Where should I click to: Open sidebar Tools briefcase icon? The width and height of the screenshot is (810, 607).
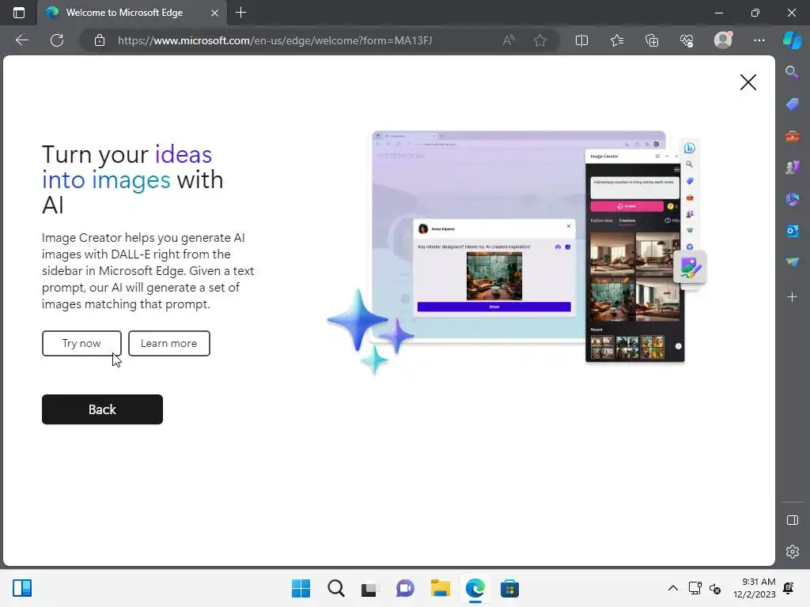[793, 136]
